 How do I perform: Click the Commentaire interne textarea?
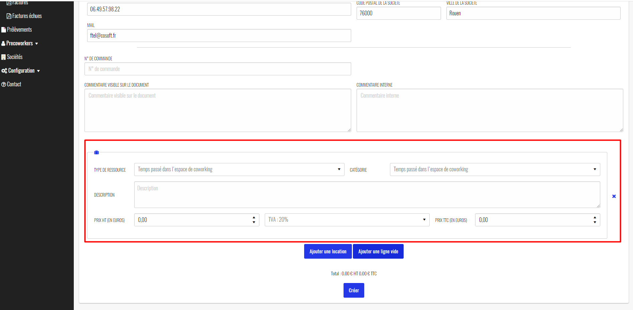[490, 110]
